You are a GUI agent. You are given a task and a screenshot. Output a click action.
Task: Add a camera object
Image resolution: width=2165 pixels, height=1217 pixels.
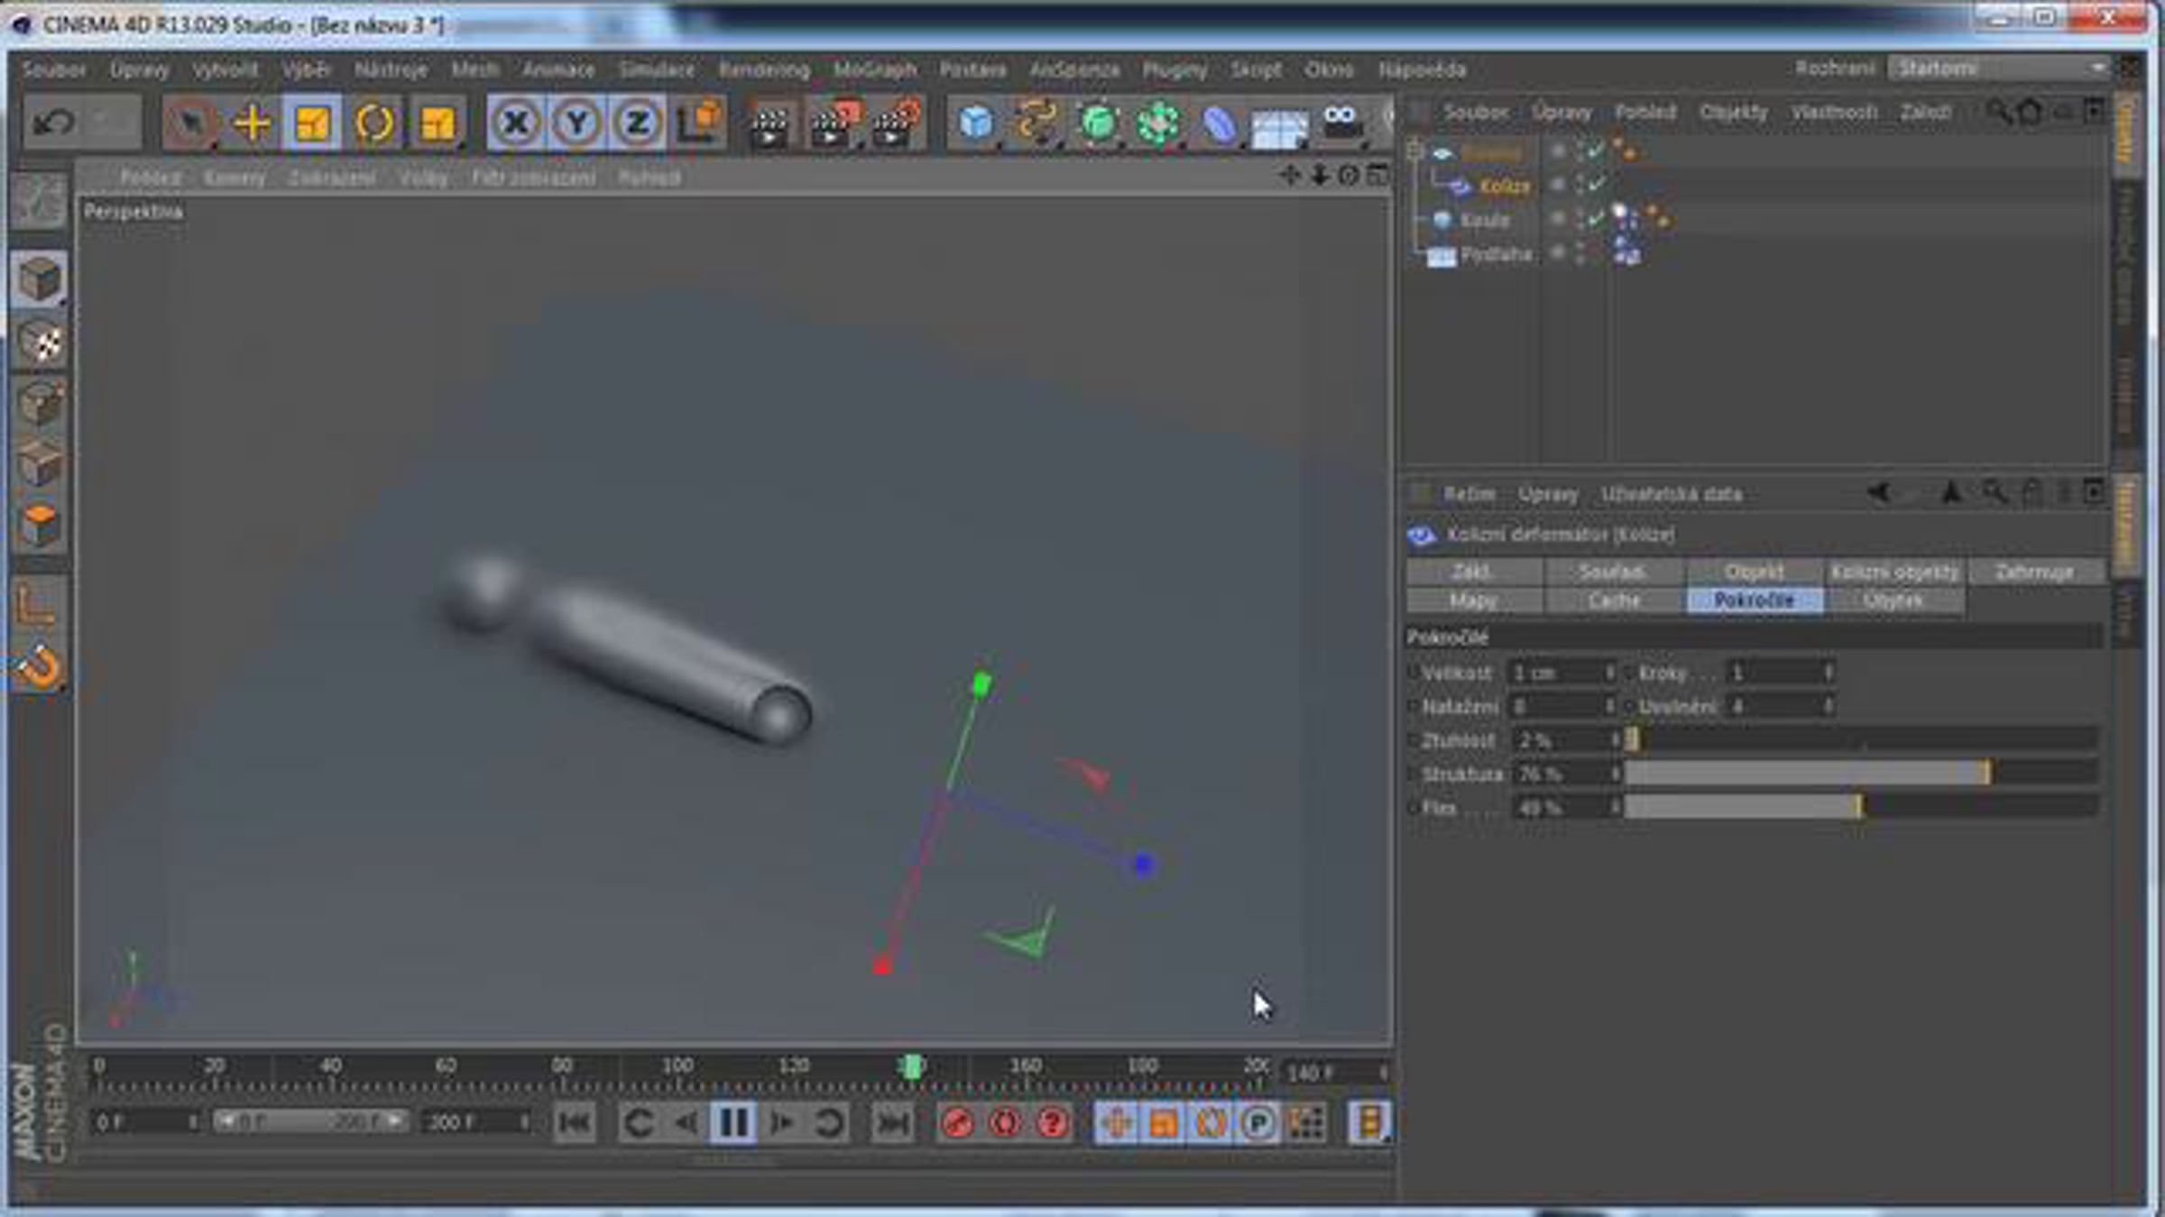tap(1342, 123)
